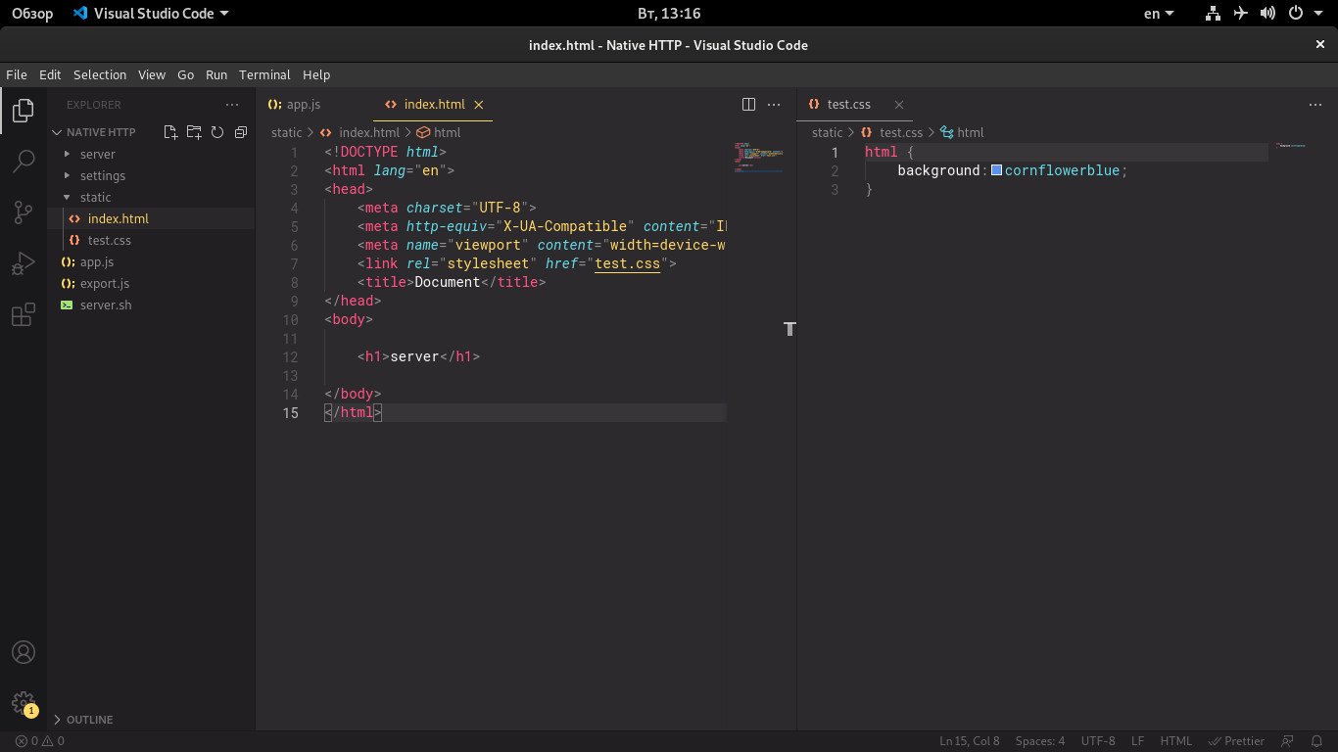Viewport: 1338px width, 752px height.
Task: Open app.js in the file tree
Action: [151, 261]
